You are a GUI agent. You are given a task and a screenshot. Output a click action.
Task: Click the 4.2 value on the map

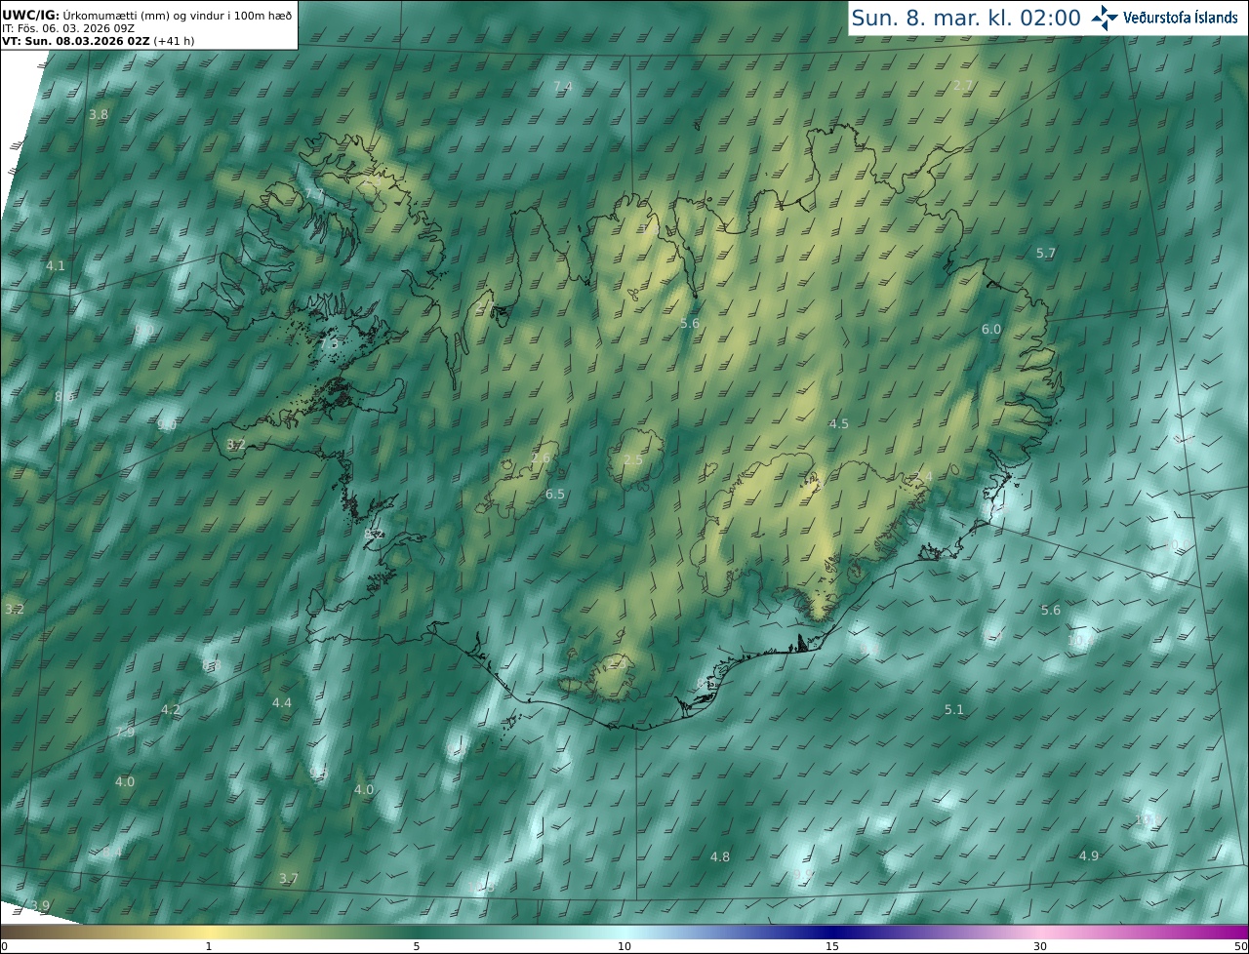point(171,709)
